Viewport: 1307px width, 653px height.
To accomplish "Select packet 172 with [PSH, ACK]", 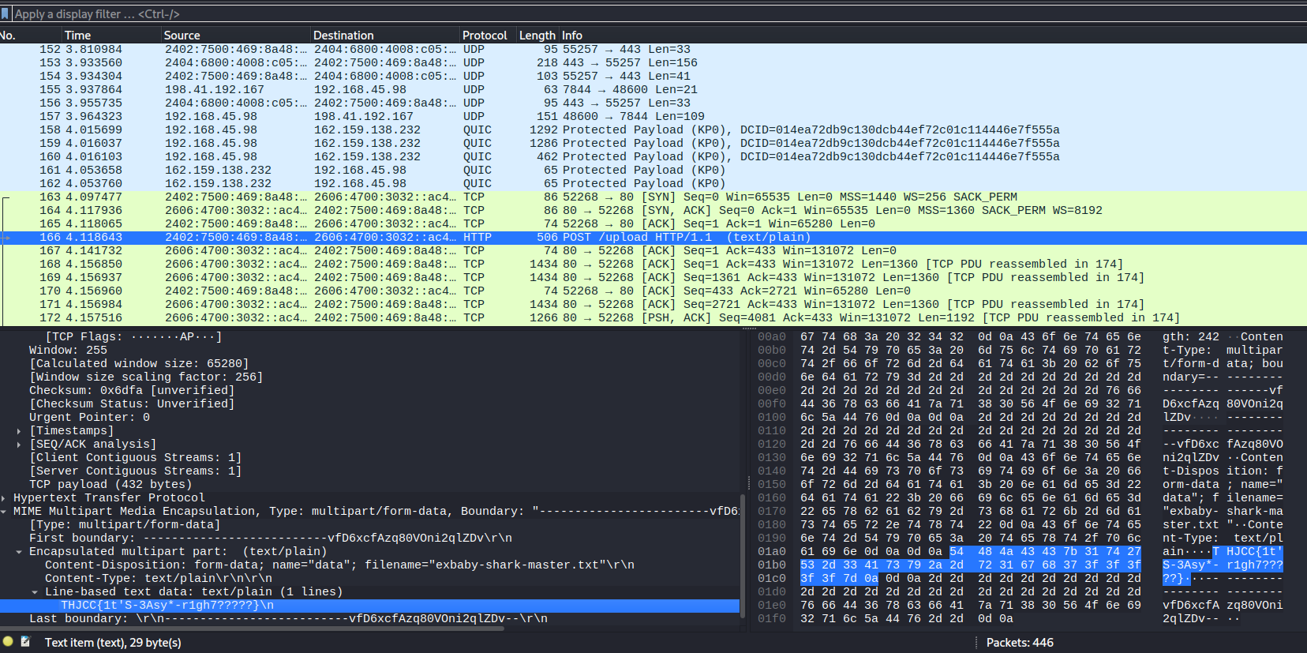I will 653,318.
